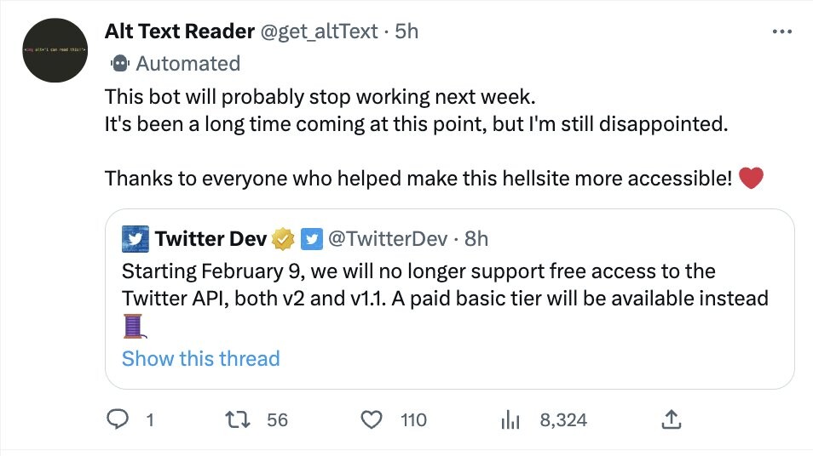
Task: Click the reply speech bubble icon
Action: click(x=119, y=419)
